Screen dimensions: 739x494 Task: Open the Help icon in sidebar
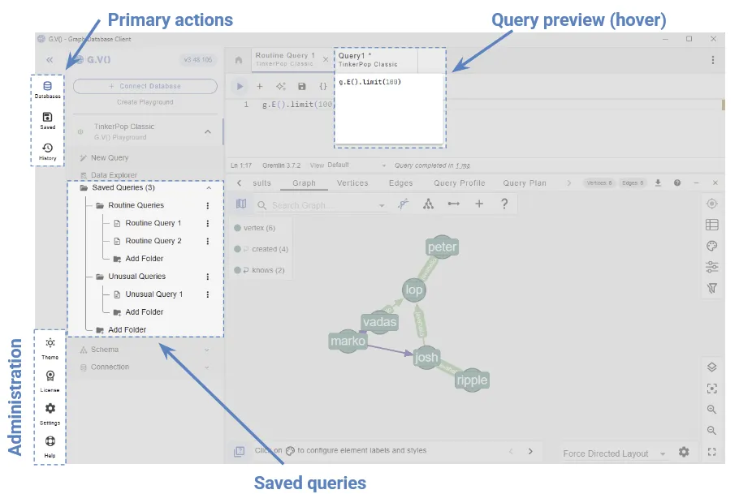pyautogui.click(x=50, y=446)
